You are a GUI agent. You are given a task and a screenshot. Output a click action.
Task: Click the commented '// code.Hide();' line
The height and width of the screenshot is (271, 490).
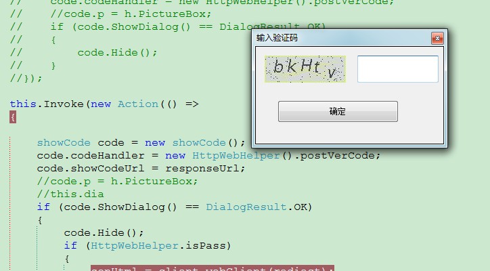[x=83, y=52]
